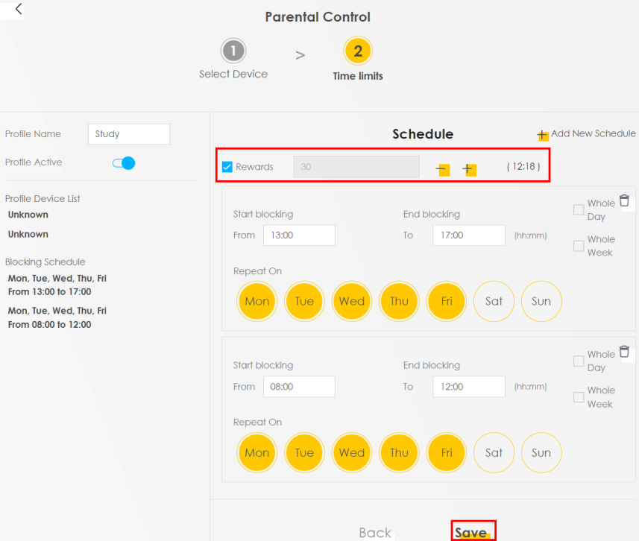The width and height of the screenshot is (639, 541).
Task: Click the back arrow icon at top left
Action: pyautogui.click(x=18, y=9)
